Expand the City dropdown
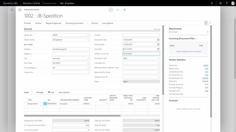The width and height of the screenshot is (236, 132). click(88, 59)
